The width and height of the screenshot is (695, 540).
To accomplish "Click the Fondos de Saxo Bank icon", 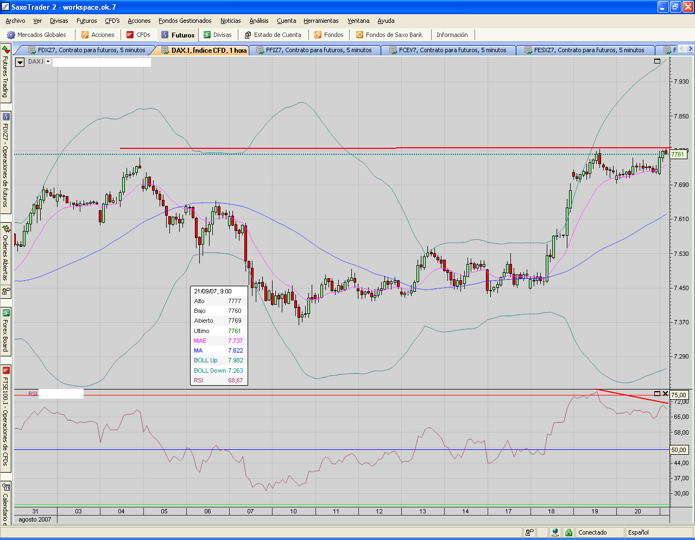I will (359, 35).
